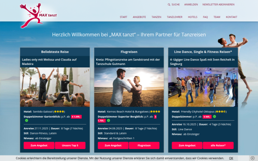Go to the TANZLEHRER page
Viewport: 258px width, 161px height.
175,17
